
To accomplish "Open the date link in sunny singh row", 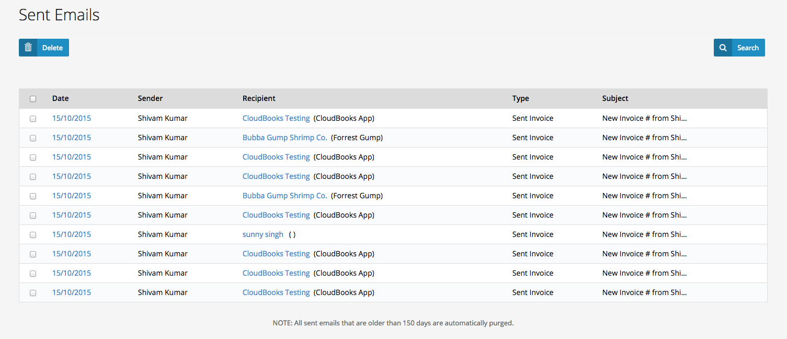I will [72, 234].
